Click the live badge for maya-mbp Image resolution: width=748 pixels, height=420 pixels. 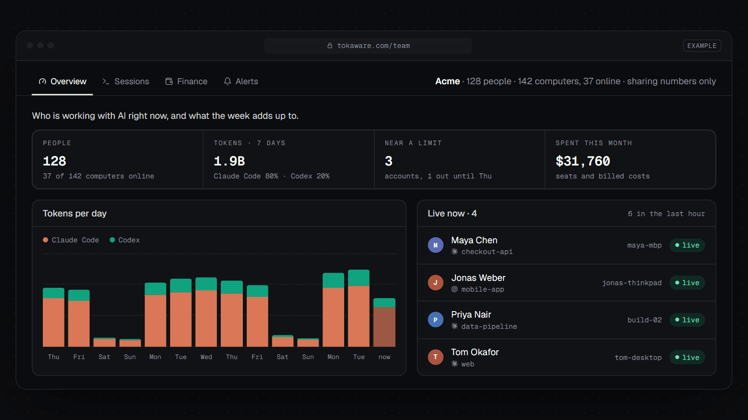[687, 245]
